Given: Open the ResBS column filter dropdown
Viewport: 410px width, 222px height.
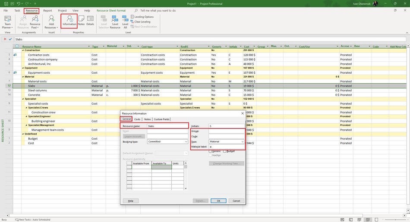Looking at the screenshot, I should tap(208, 47).
